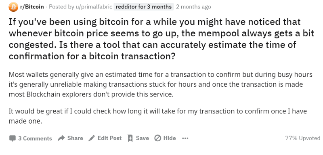Open the post title about mempool congestion
Screen dimensions: 323x155
coord(161,39)
